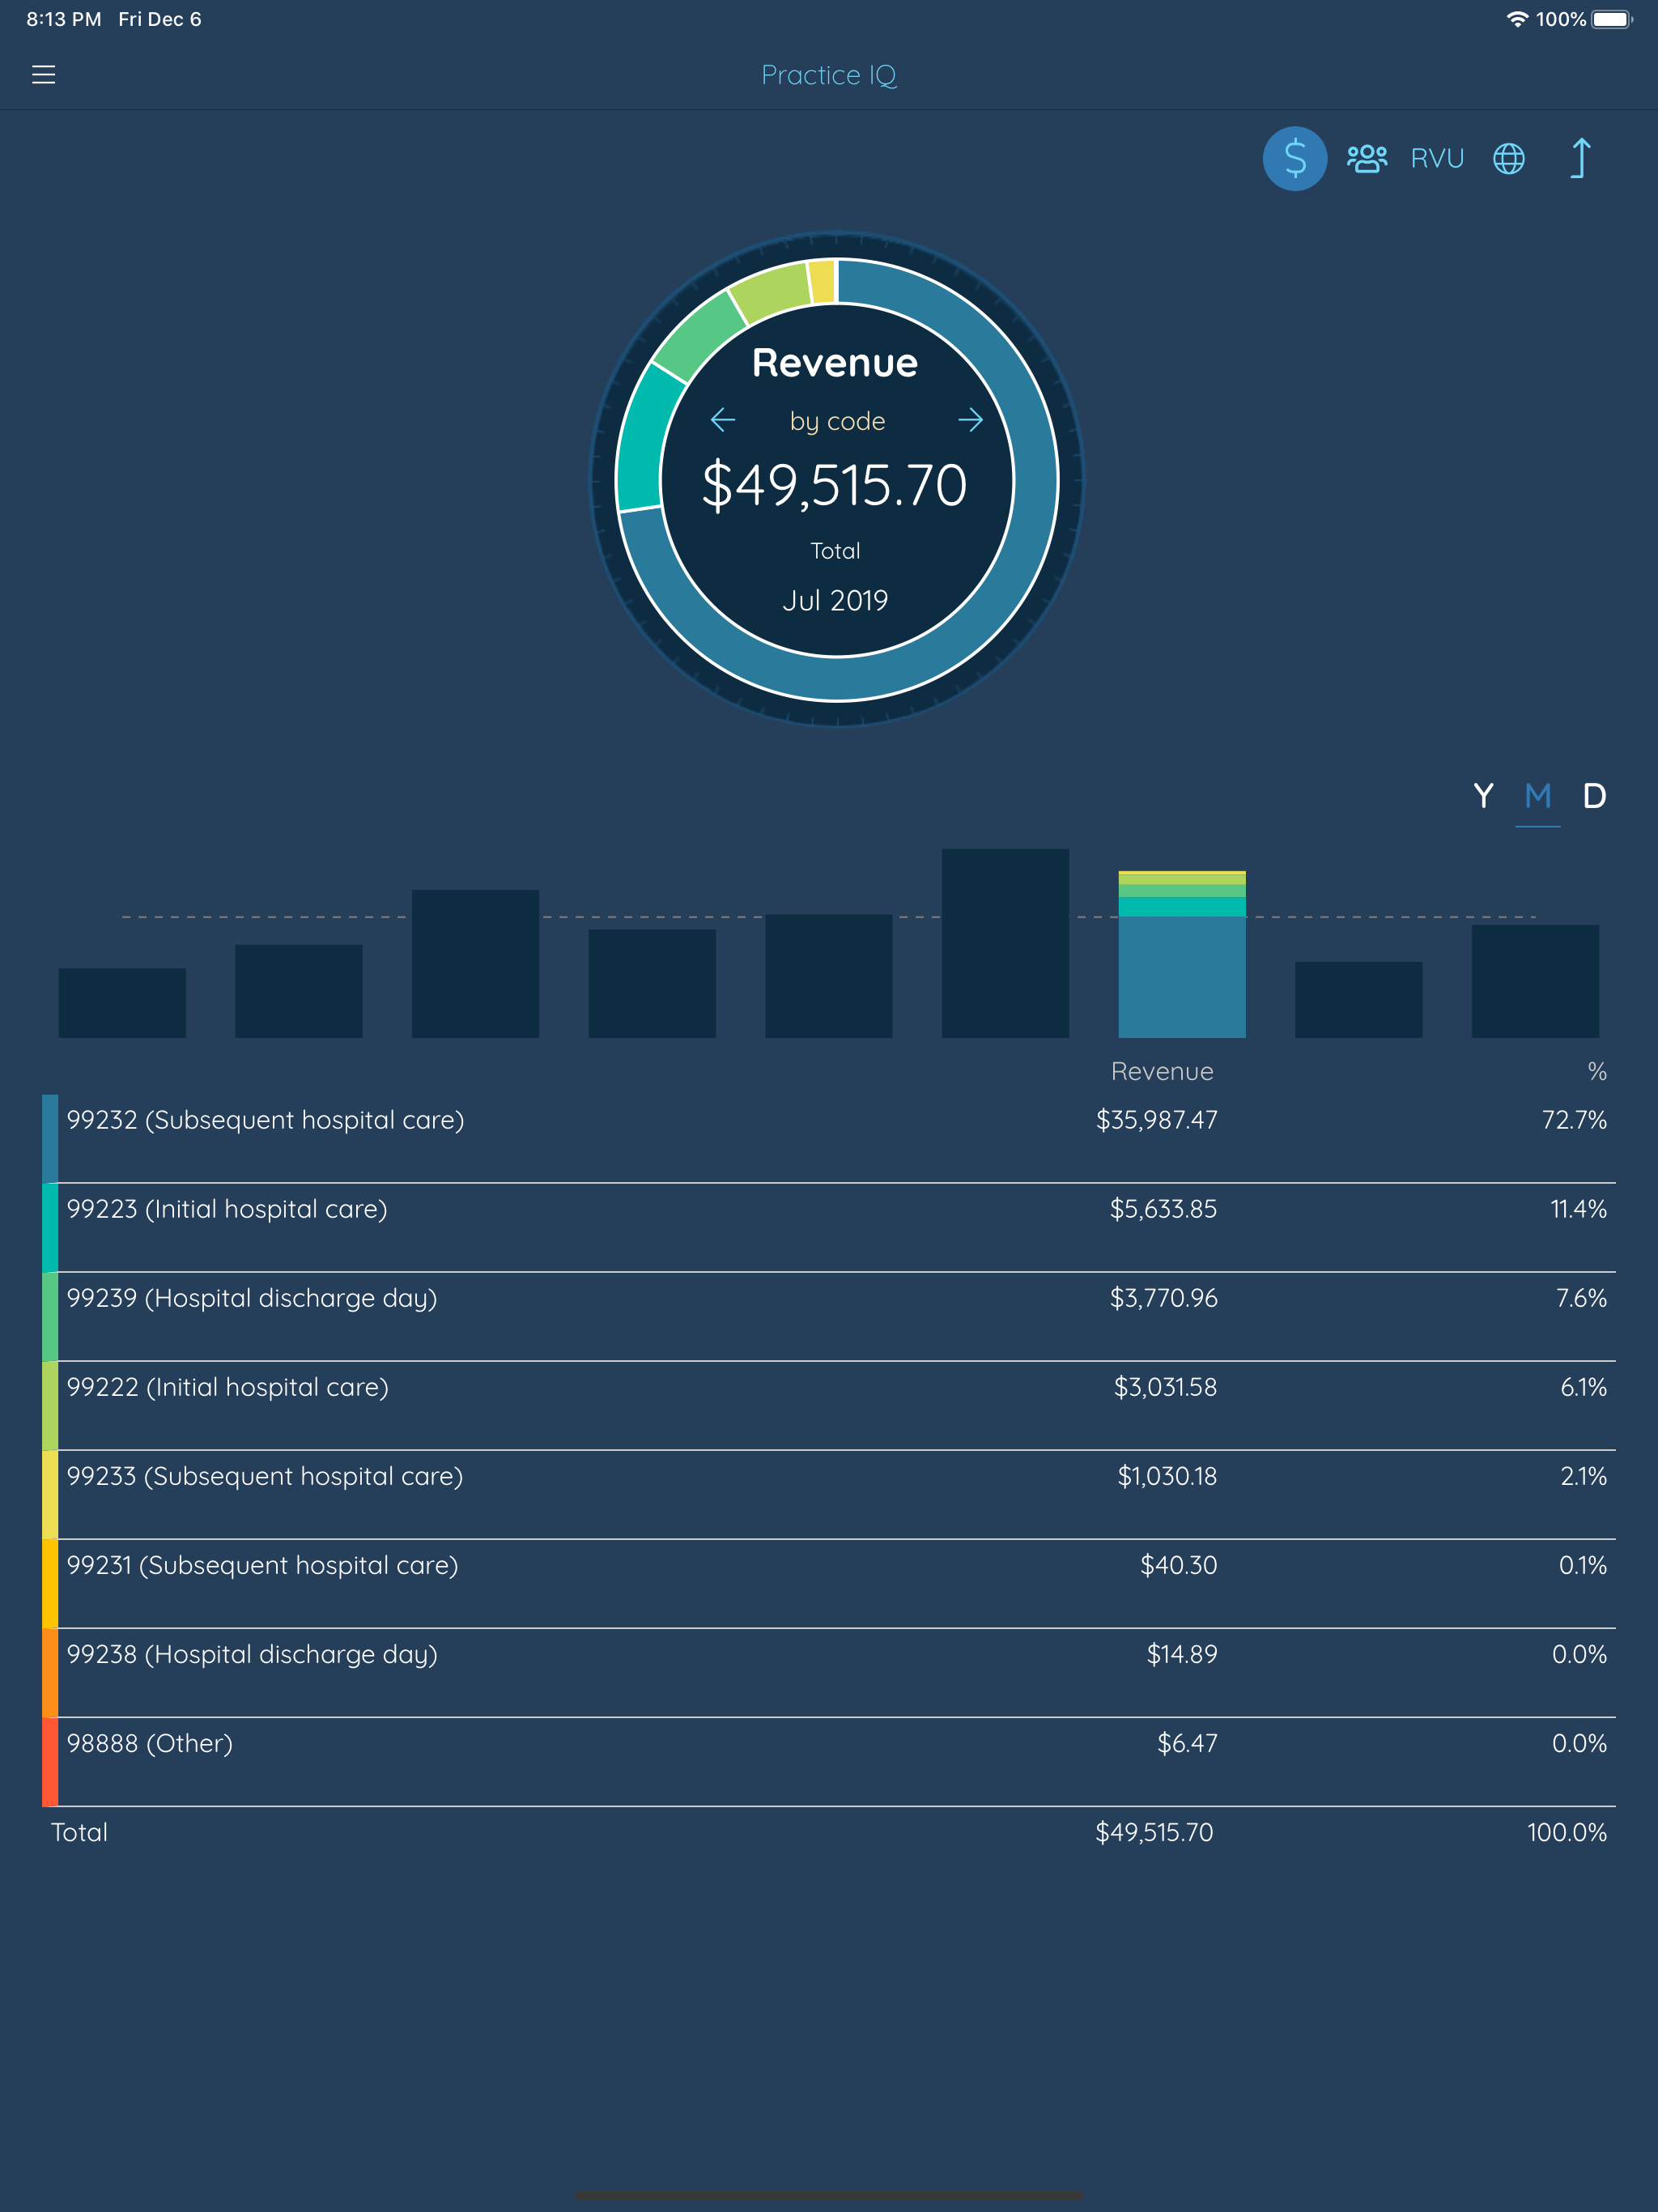Tap the blue swatch for 99232

coord(50,1138)
